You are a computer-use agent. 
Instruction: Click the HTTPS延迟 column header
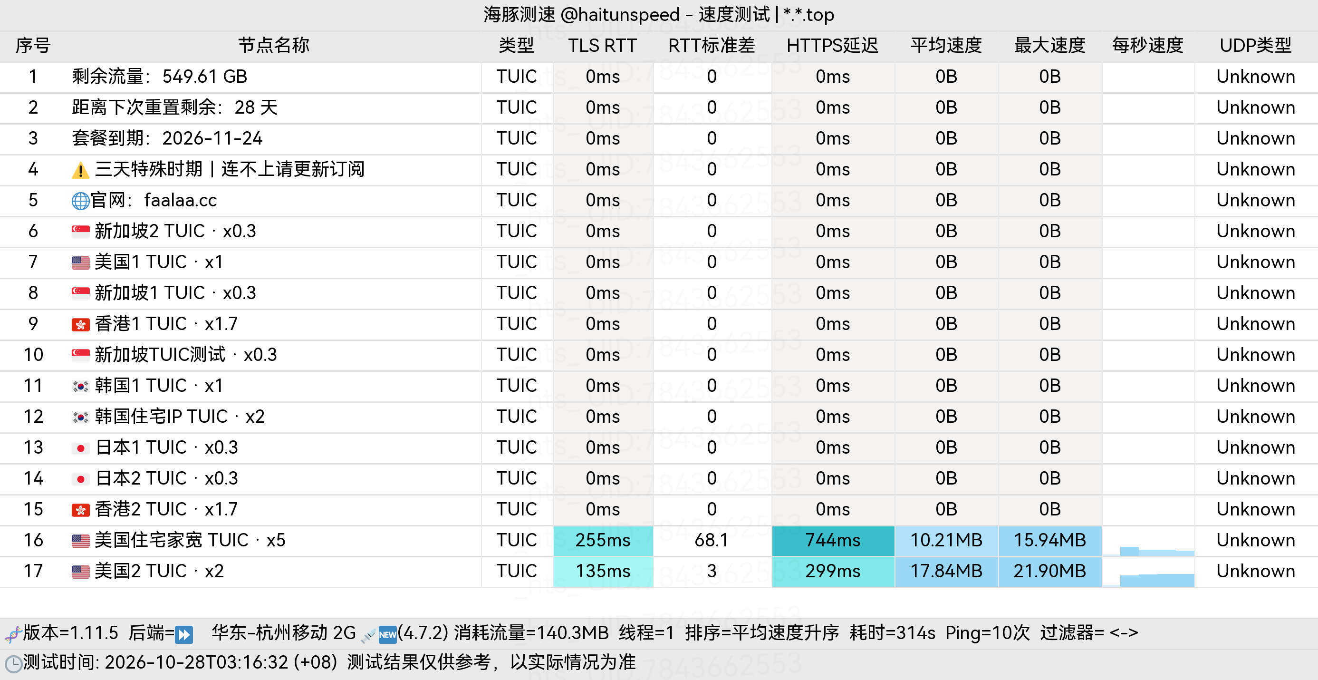click(832, 46)
